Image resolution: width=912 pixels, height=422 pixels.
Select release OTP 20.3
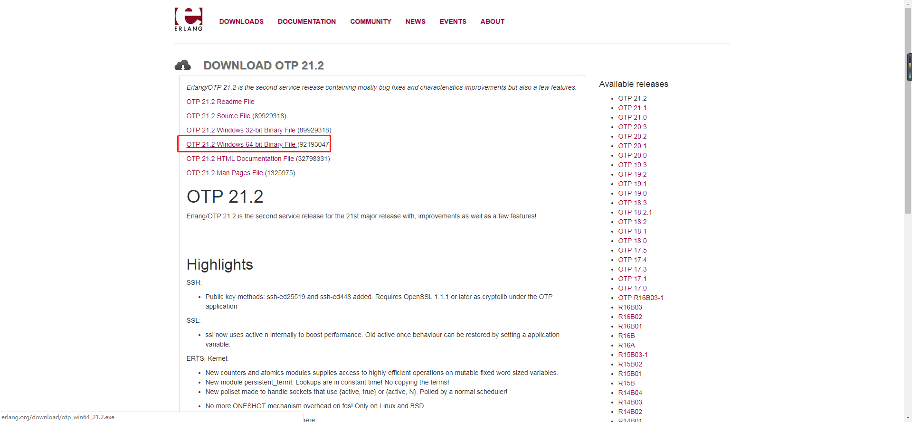coord(632,127)
